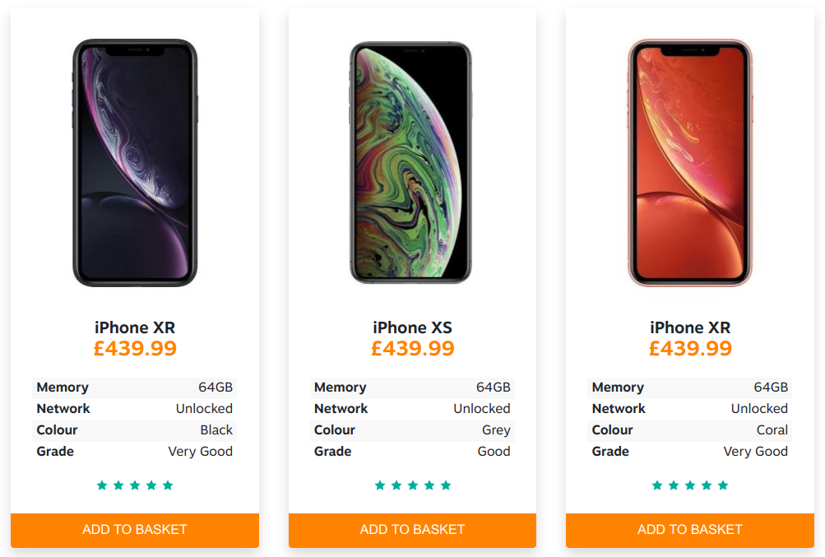Click the £439.99 price of iPhone XS
The image size is (825, 557).
(x=413, y=348)
